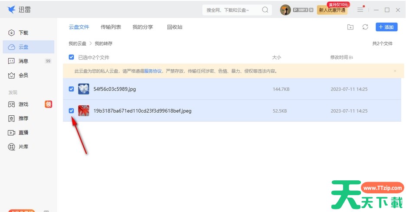Open 消息 in the sidebar
Viewport: 406px width, 212px height.
pyautogui.click(x=23, y=61)
